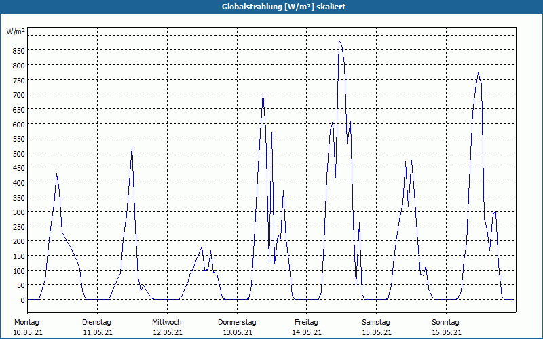Viewport: 543px width, 339px height.
Task: Click the y-axis value 650
Action: (x=18, y=109)
